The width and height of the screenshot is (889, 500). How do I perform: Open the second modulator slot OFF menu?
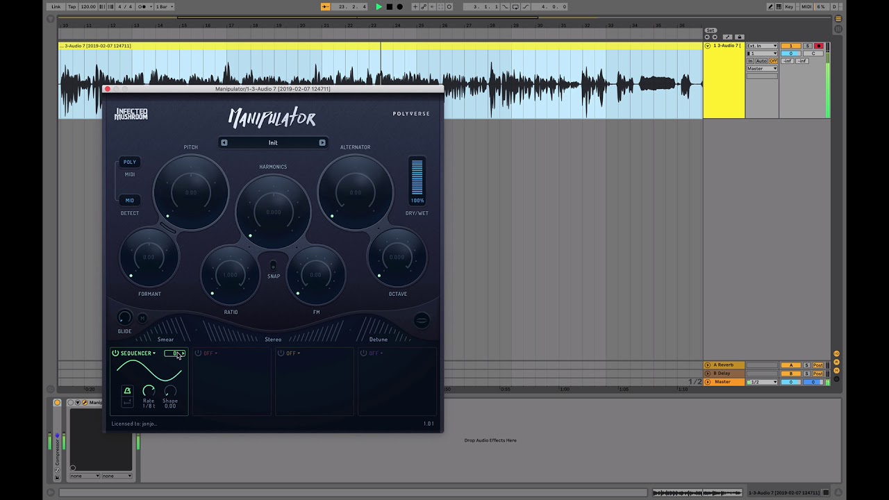tap(210, 353)
